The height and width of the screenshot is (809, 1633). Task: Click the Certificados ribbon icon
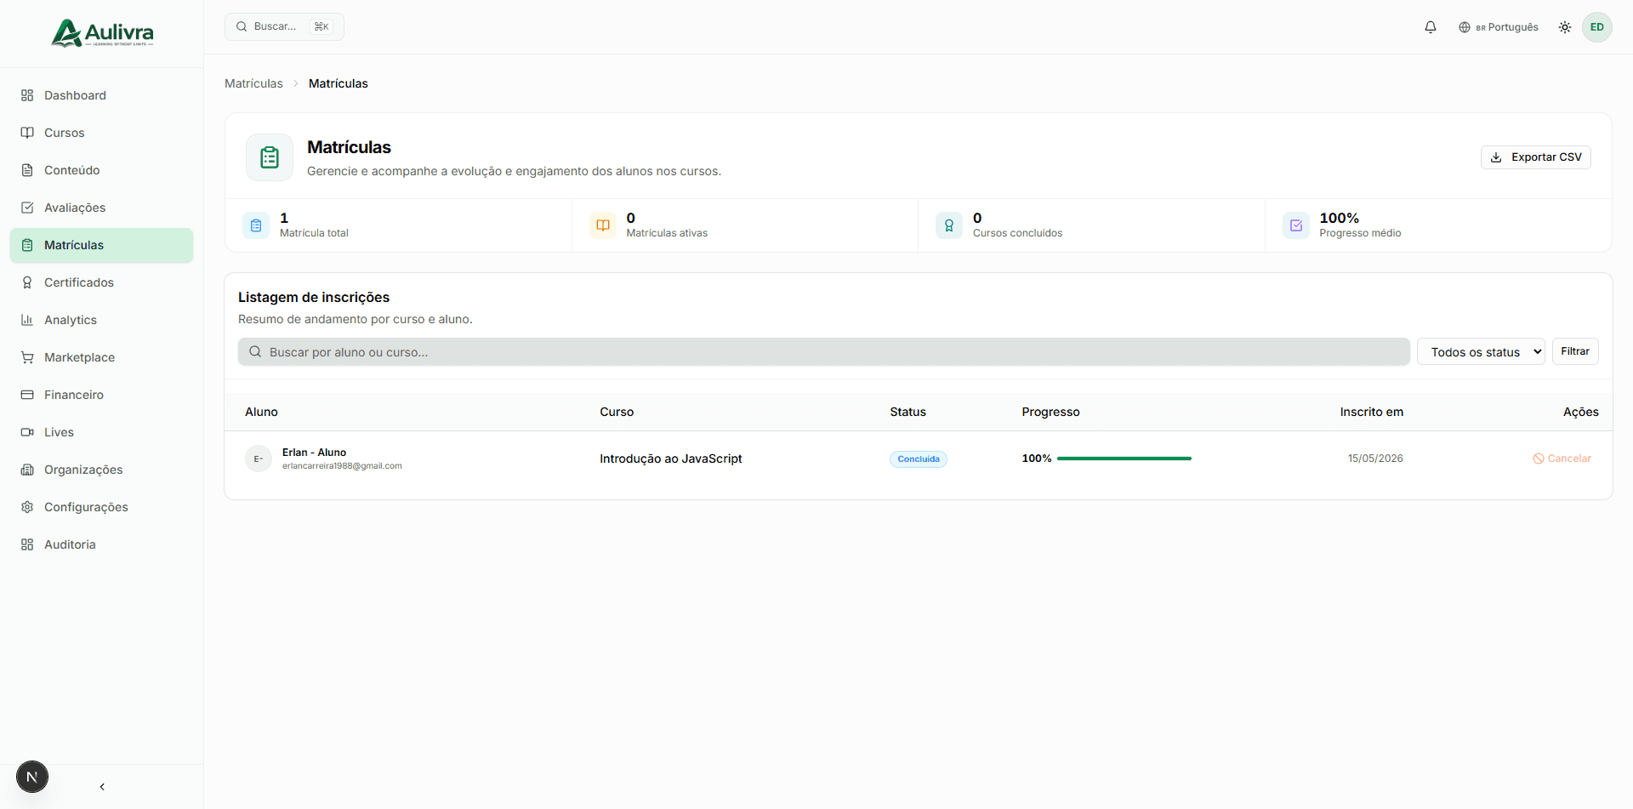pos(27,282)
